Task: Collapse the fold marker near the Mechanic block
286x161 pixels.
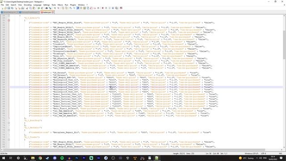Action: [9, 130]
